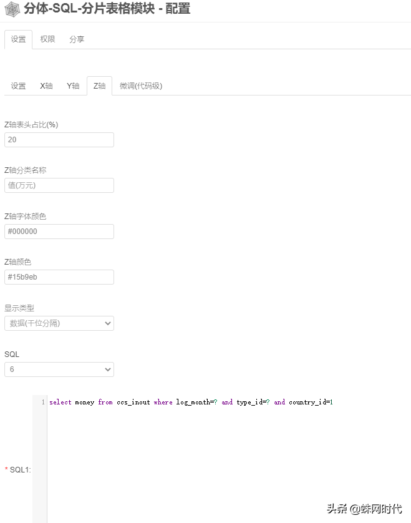Focus the Z轴表头占比(%) input field
411x523 pixels.
tap(59, 140)
